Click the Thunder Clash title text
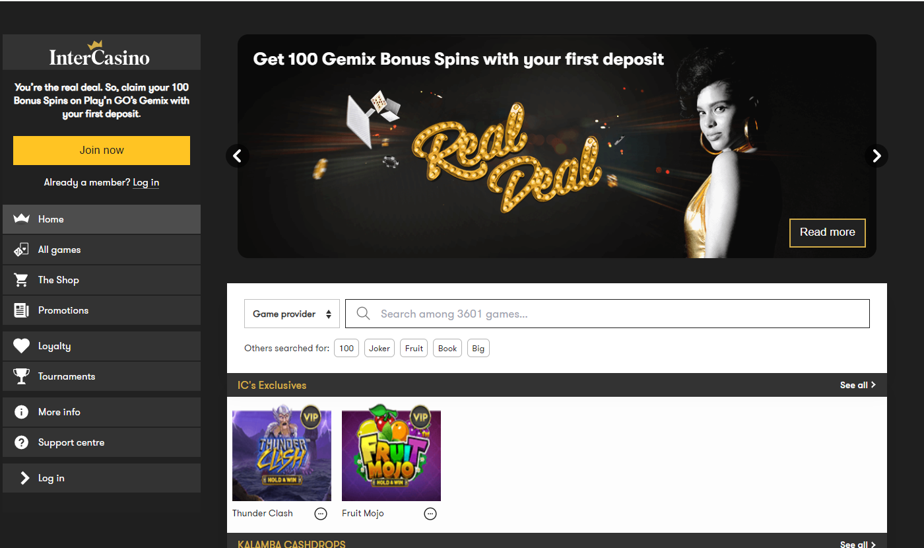Screen dimensions: 924x548 (x=263, y=513)
